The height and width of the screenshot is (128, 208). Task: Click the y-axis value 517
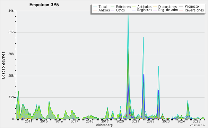(x=11, y=33)
